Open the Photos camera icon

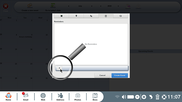tap(78, 97)
